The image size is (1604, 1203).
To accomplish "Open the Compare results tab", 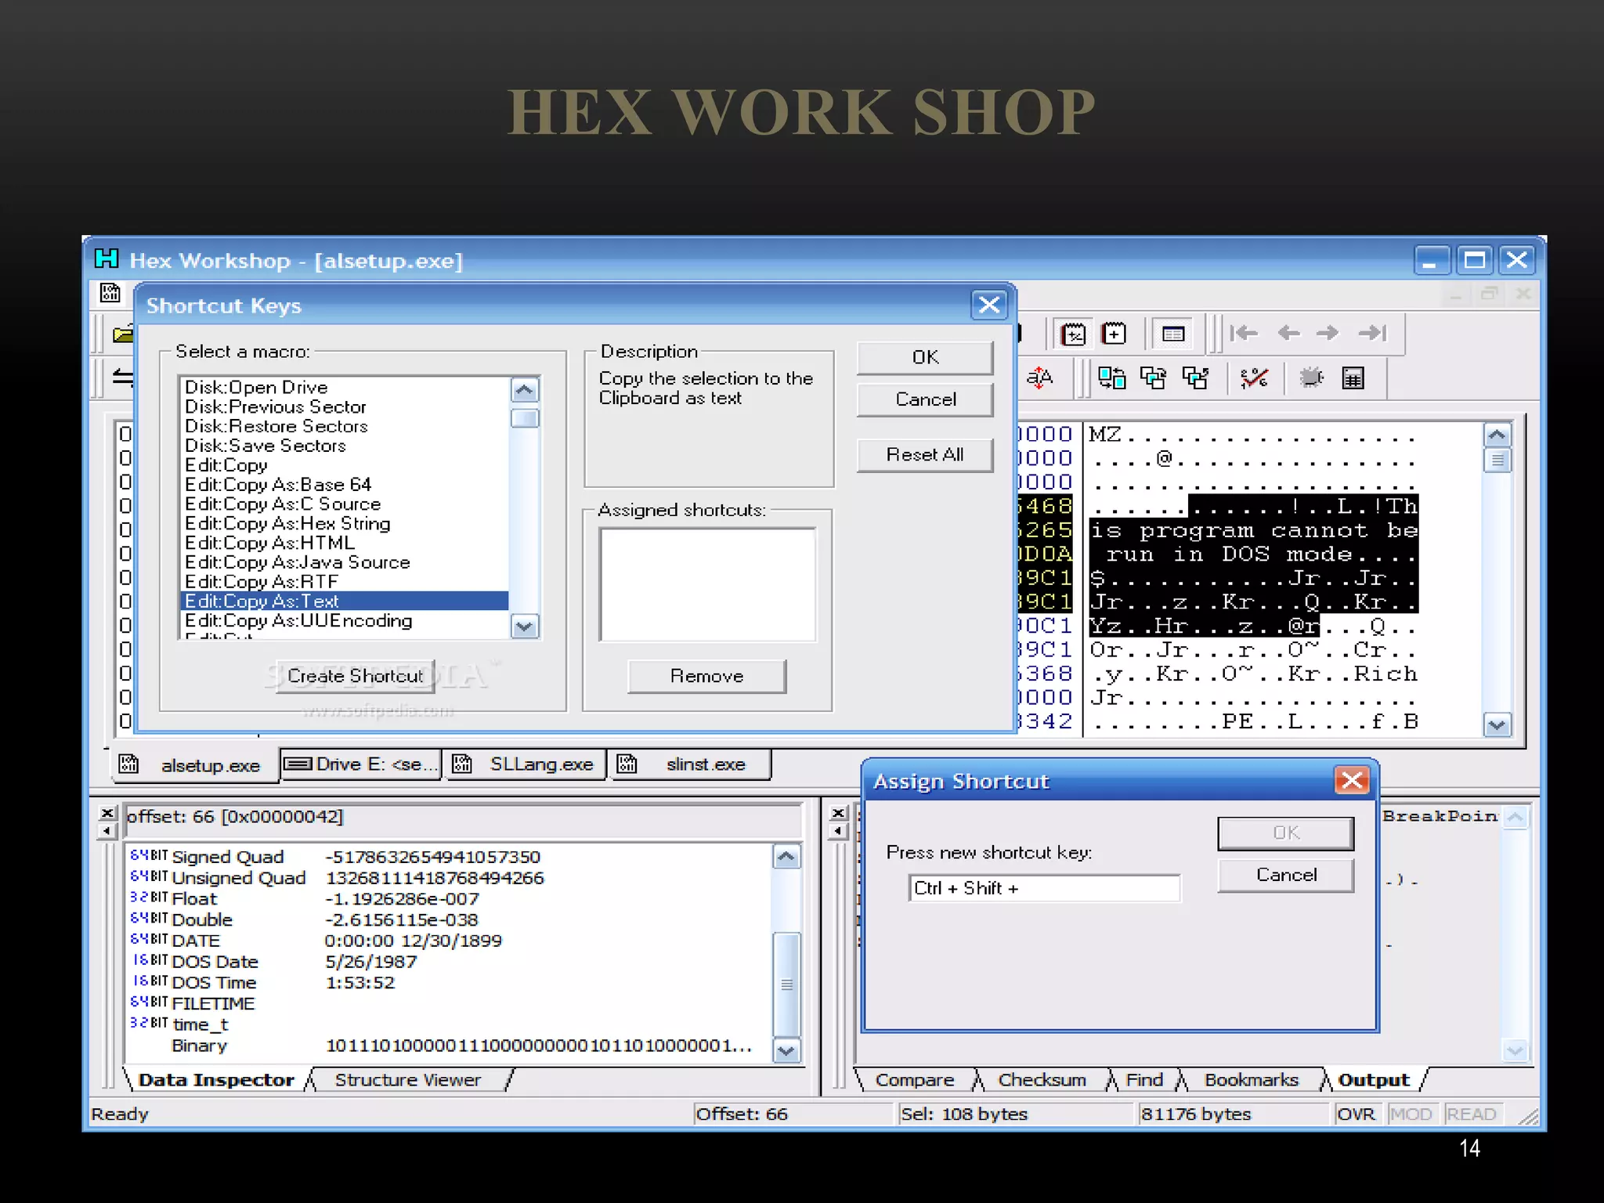I will click(915, 1080).
